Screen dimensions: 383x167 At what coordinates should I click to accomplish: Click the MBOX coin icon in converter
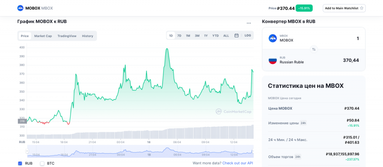coord(273,38)
